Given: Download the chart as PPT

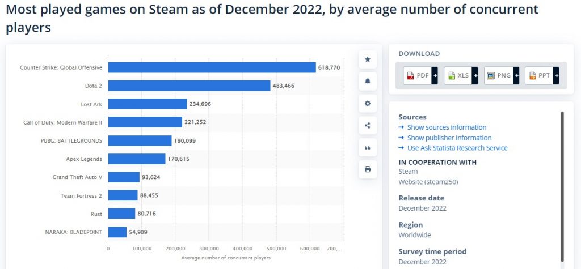Looking at the screenshot, I should (x=542, y=75).
